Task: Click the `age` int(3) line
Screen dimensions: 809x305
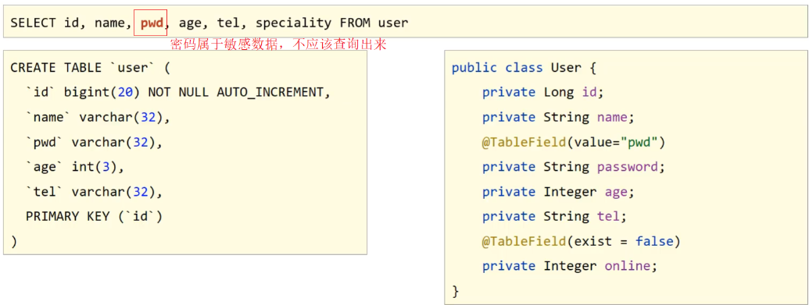Action: 75,167
